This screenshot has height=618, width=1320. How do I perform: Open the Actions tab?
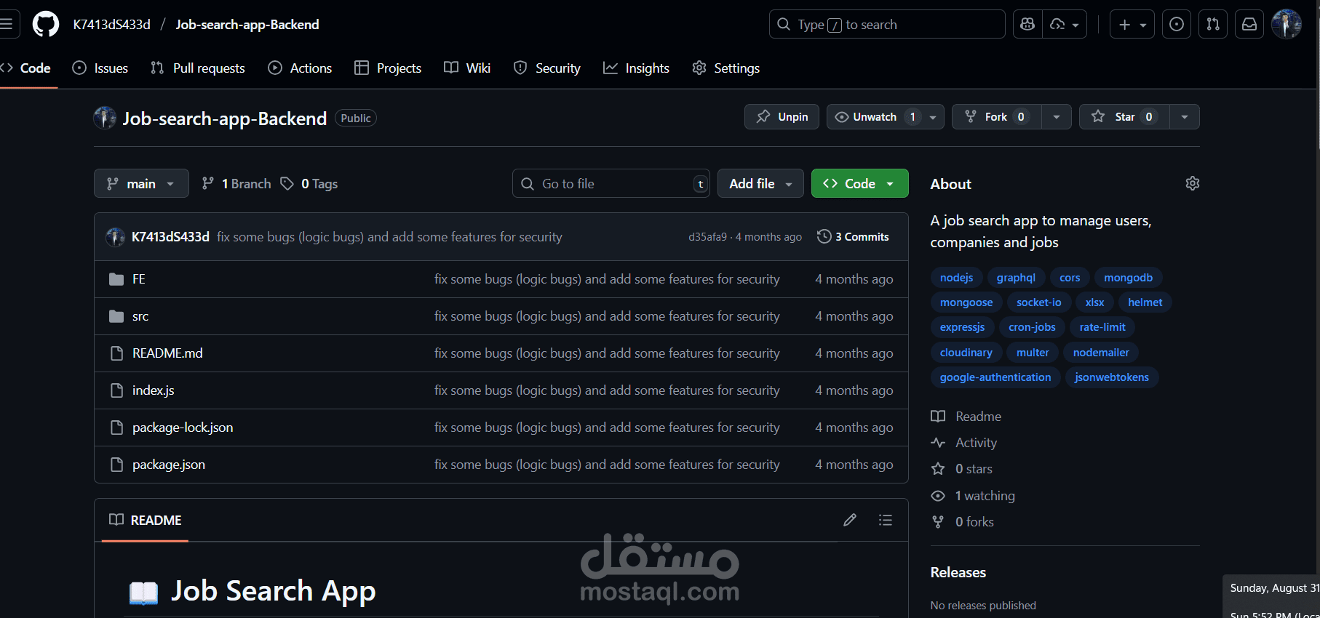click(300, 68)
